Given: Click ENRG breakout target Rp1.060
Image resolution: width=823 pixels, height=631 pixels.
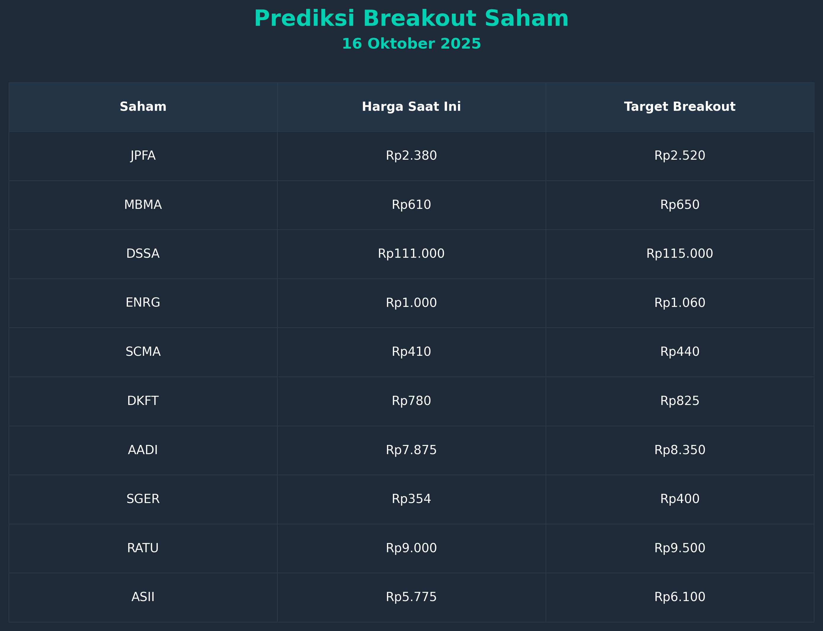Looking at the screenshot, I should coord(680,303).
